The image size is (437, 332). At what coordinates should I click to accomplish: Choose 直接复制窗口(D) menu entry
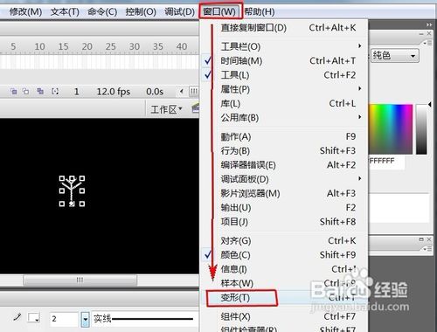(x=284, y=28)
